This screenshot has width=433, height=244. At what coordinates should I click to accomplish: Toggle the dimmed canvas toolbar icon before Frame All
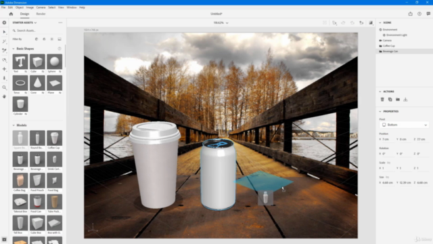325,22
